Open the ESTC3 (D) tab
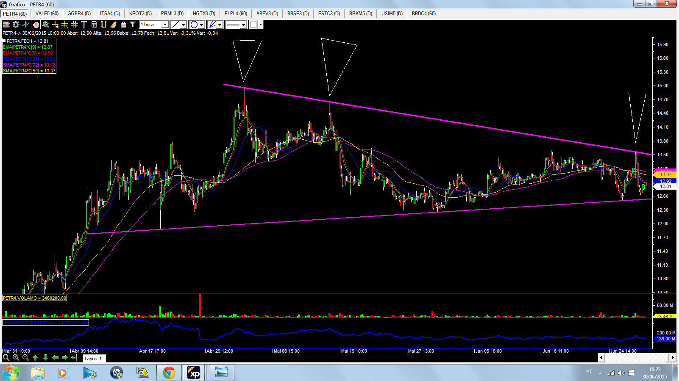The height and width of the screenshot is (381, 679). [x=329, y=14]
